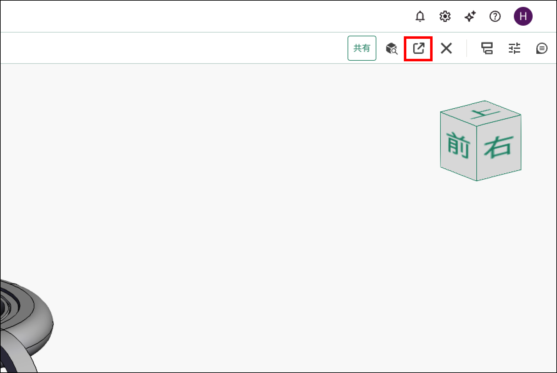Open the settings gear menu
Image resolution: width=557 pixels, height=373 pixels.
click(445, 16)
